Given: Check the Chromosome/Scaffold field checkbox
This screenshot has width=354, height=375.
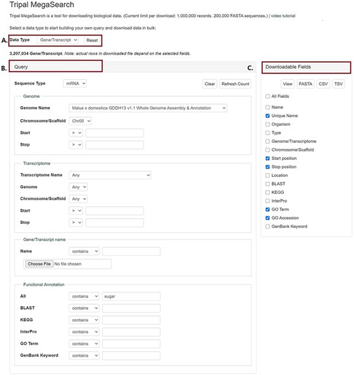Looking at the screenshot, I should coord(268,150).
